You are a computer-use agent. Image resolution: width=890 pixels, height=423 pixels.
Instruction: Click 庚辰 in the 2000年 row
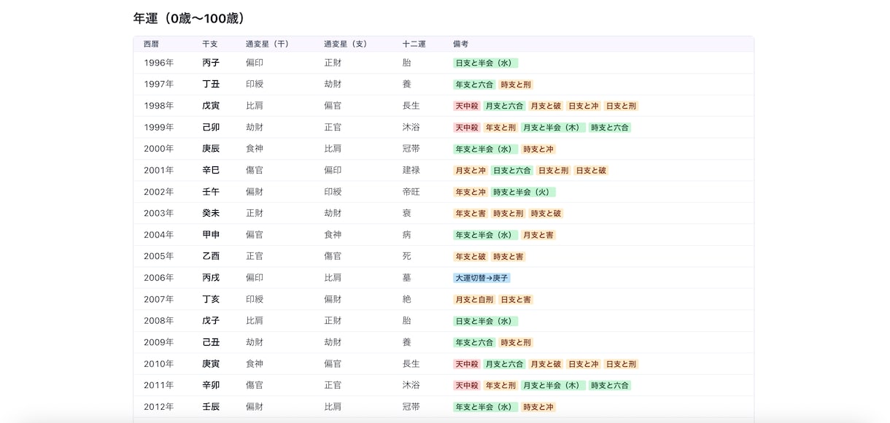[x=211, y=149]
